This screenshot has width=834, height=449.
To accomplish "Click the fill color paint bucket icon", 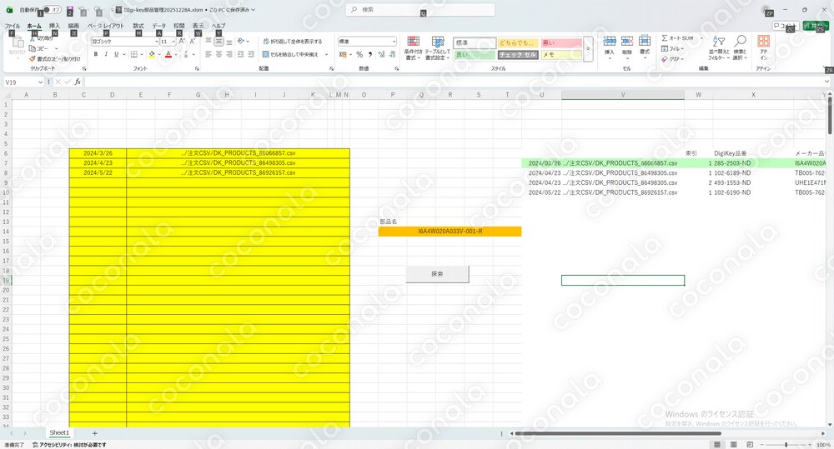I will pyautogui.click(x=152, y=54).
